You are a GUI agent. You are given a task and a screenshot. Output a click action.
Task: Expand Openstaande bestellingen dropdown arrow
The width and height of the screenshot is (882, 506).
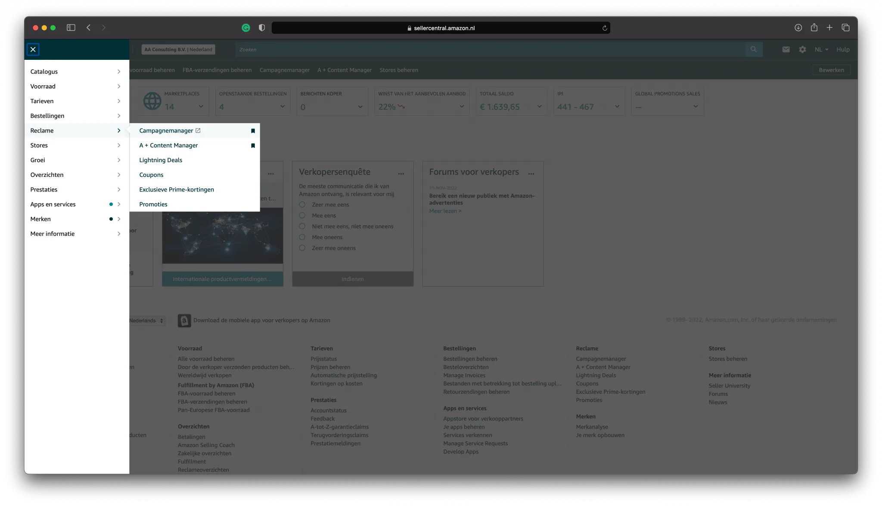coord(283,106)
